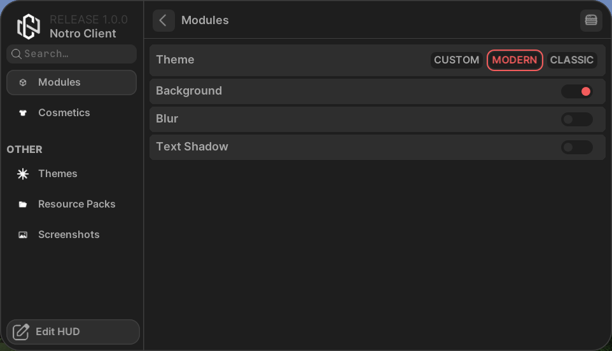Image resolution: width=612 pixels, height=351 pixels.
Task: Click the asterisk icon beside Themes
Action: coord(23,174)
